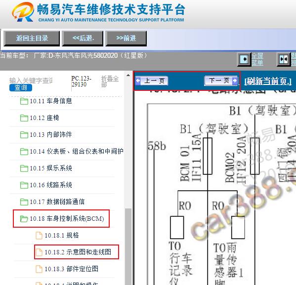Collapse folder 10.18 车身控制系统(BCM)
296x285 pixels.
(x=67, y=219)
